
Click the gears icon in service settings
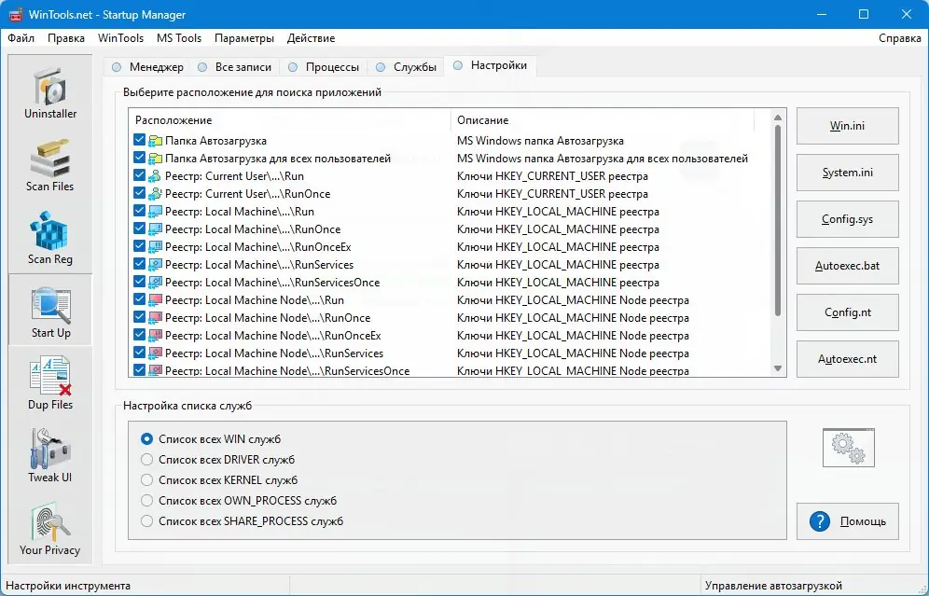point(847,448)
